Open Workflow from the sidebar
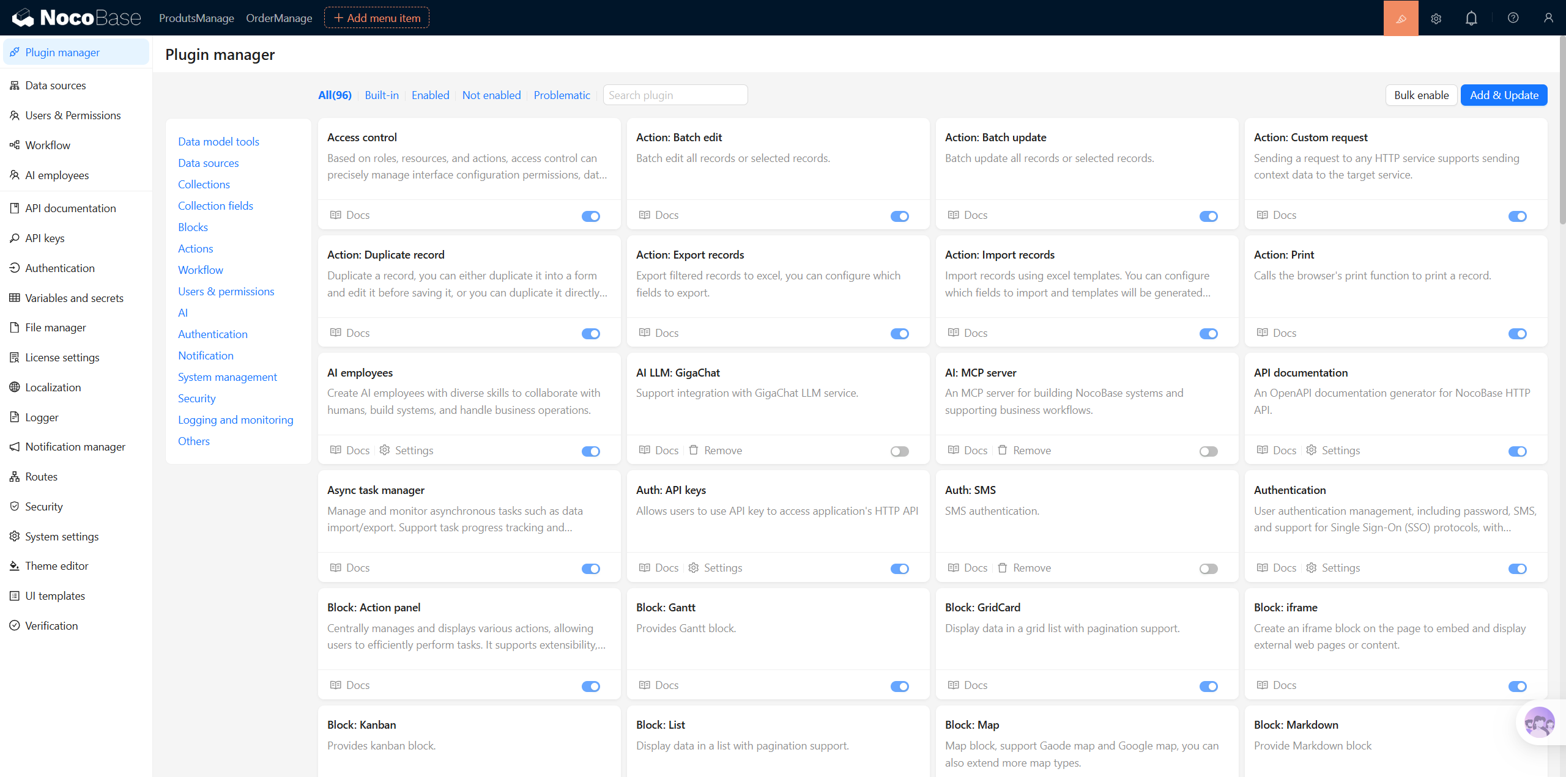 (48, 145)
